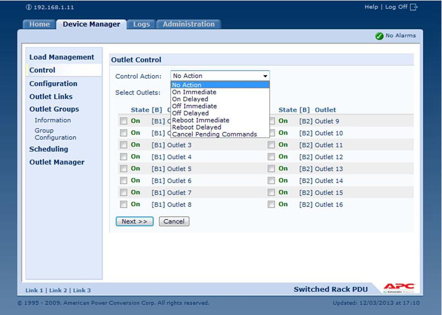Select the Outlet 8 checkbox
Screen dimensions: 442x315
[124, 205]
